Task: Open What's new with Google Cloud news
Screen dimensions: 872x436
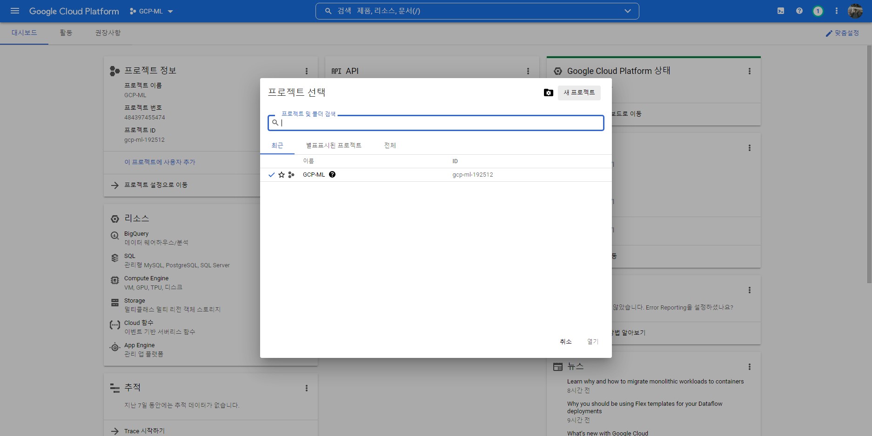Action: tap(608, 433)
